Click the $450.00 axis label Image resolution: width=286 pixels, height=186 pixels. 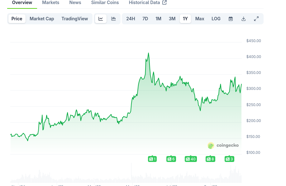pos(254,41)
